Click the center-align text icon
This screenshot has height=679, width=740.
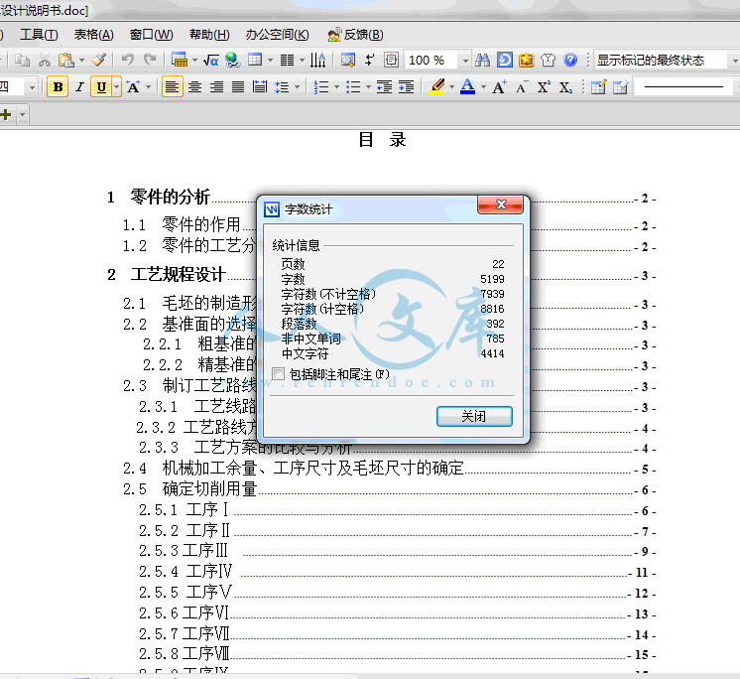pyautogui.click(x=194, y=87)
